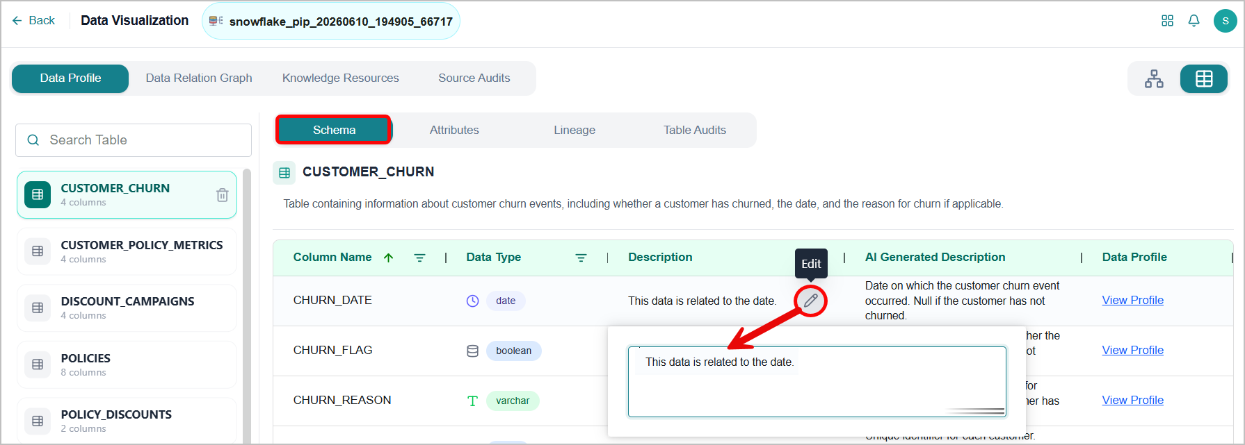Click CHURN_REASON column name cell
Image resolution: width=1245 pixels, height=445 pixels.
(x=342, y=400)
